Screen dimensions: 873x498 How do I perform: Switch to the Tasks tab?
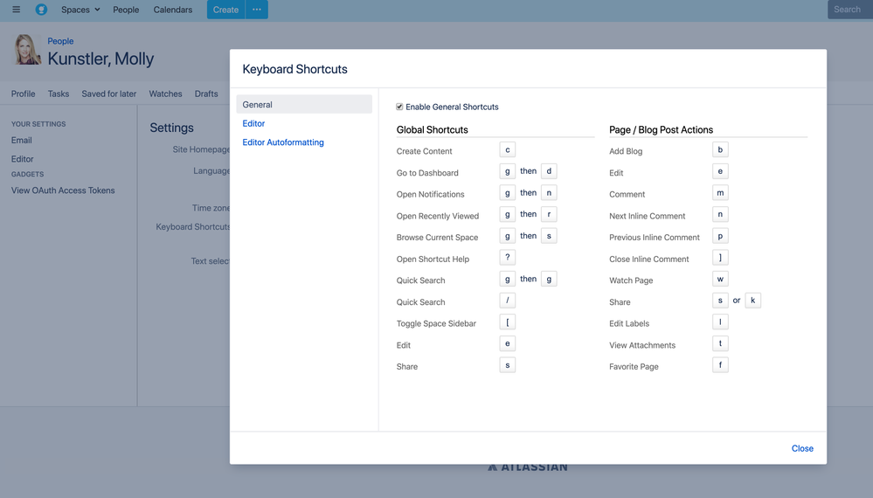(59, 94)
